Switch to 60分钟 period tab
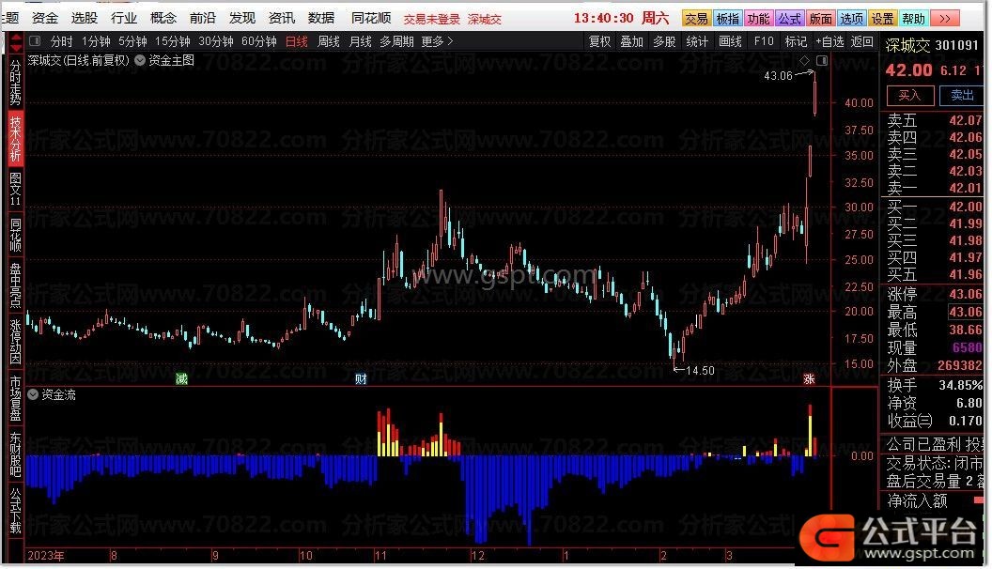The image size is (992, 569). 258,41
